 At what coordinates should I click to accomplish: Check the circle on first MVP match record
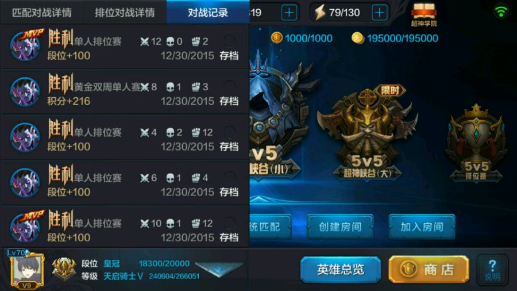[x=229, y=41]
